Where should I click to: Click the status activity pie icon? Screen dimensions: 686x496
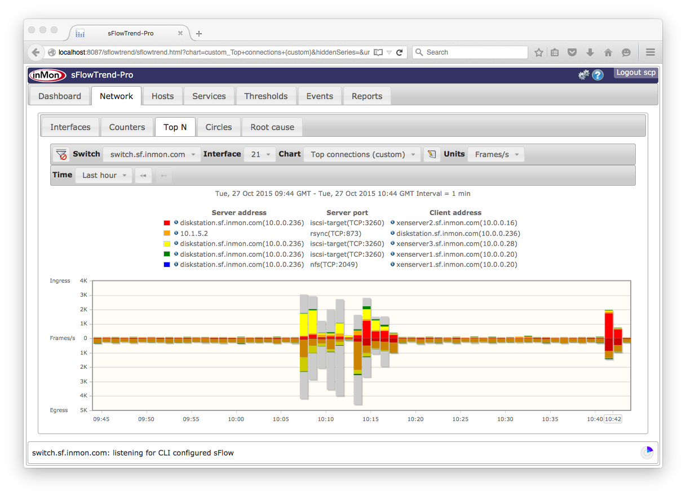point(647,453)
